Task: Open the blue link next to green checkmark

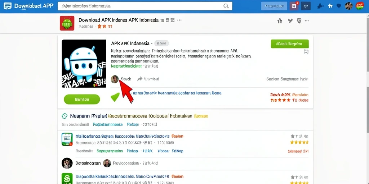Action: [177, 93]
